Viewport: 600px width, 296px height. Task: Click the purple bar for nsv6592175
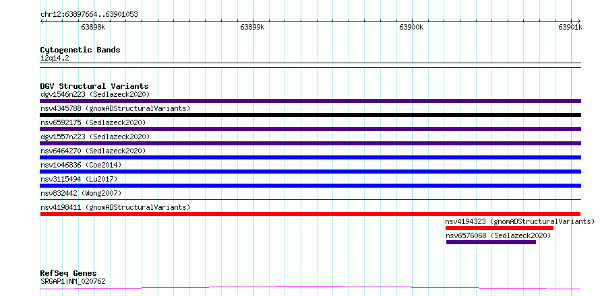click(x=310, y=129)
